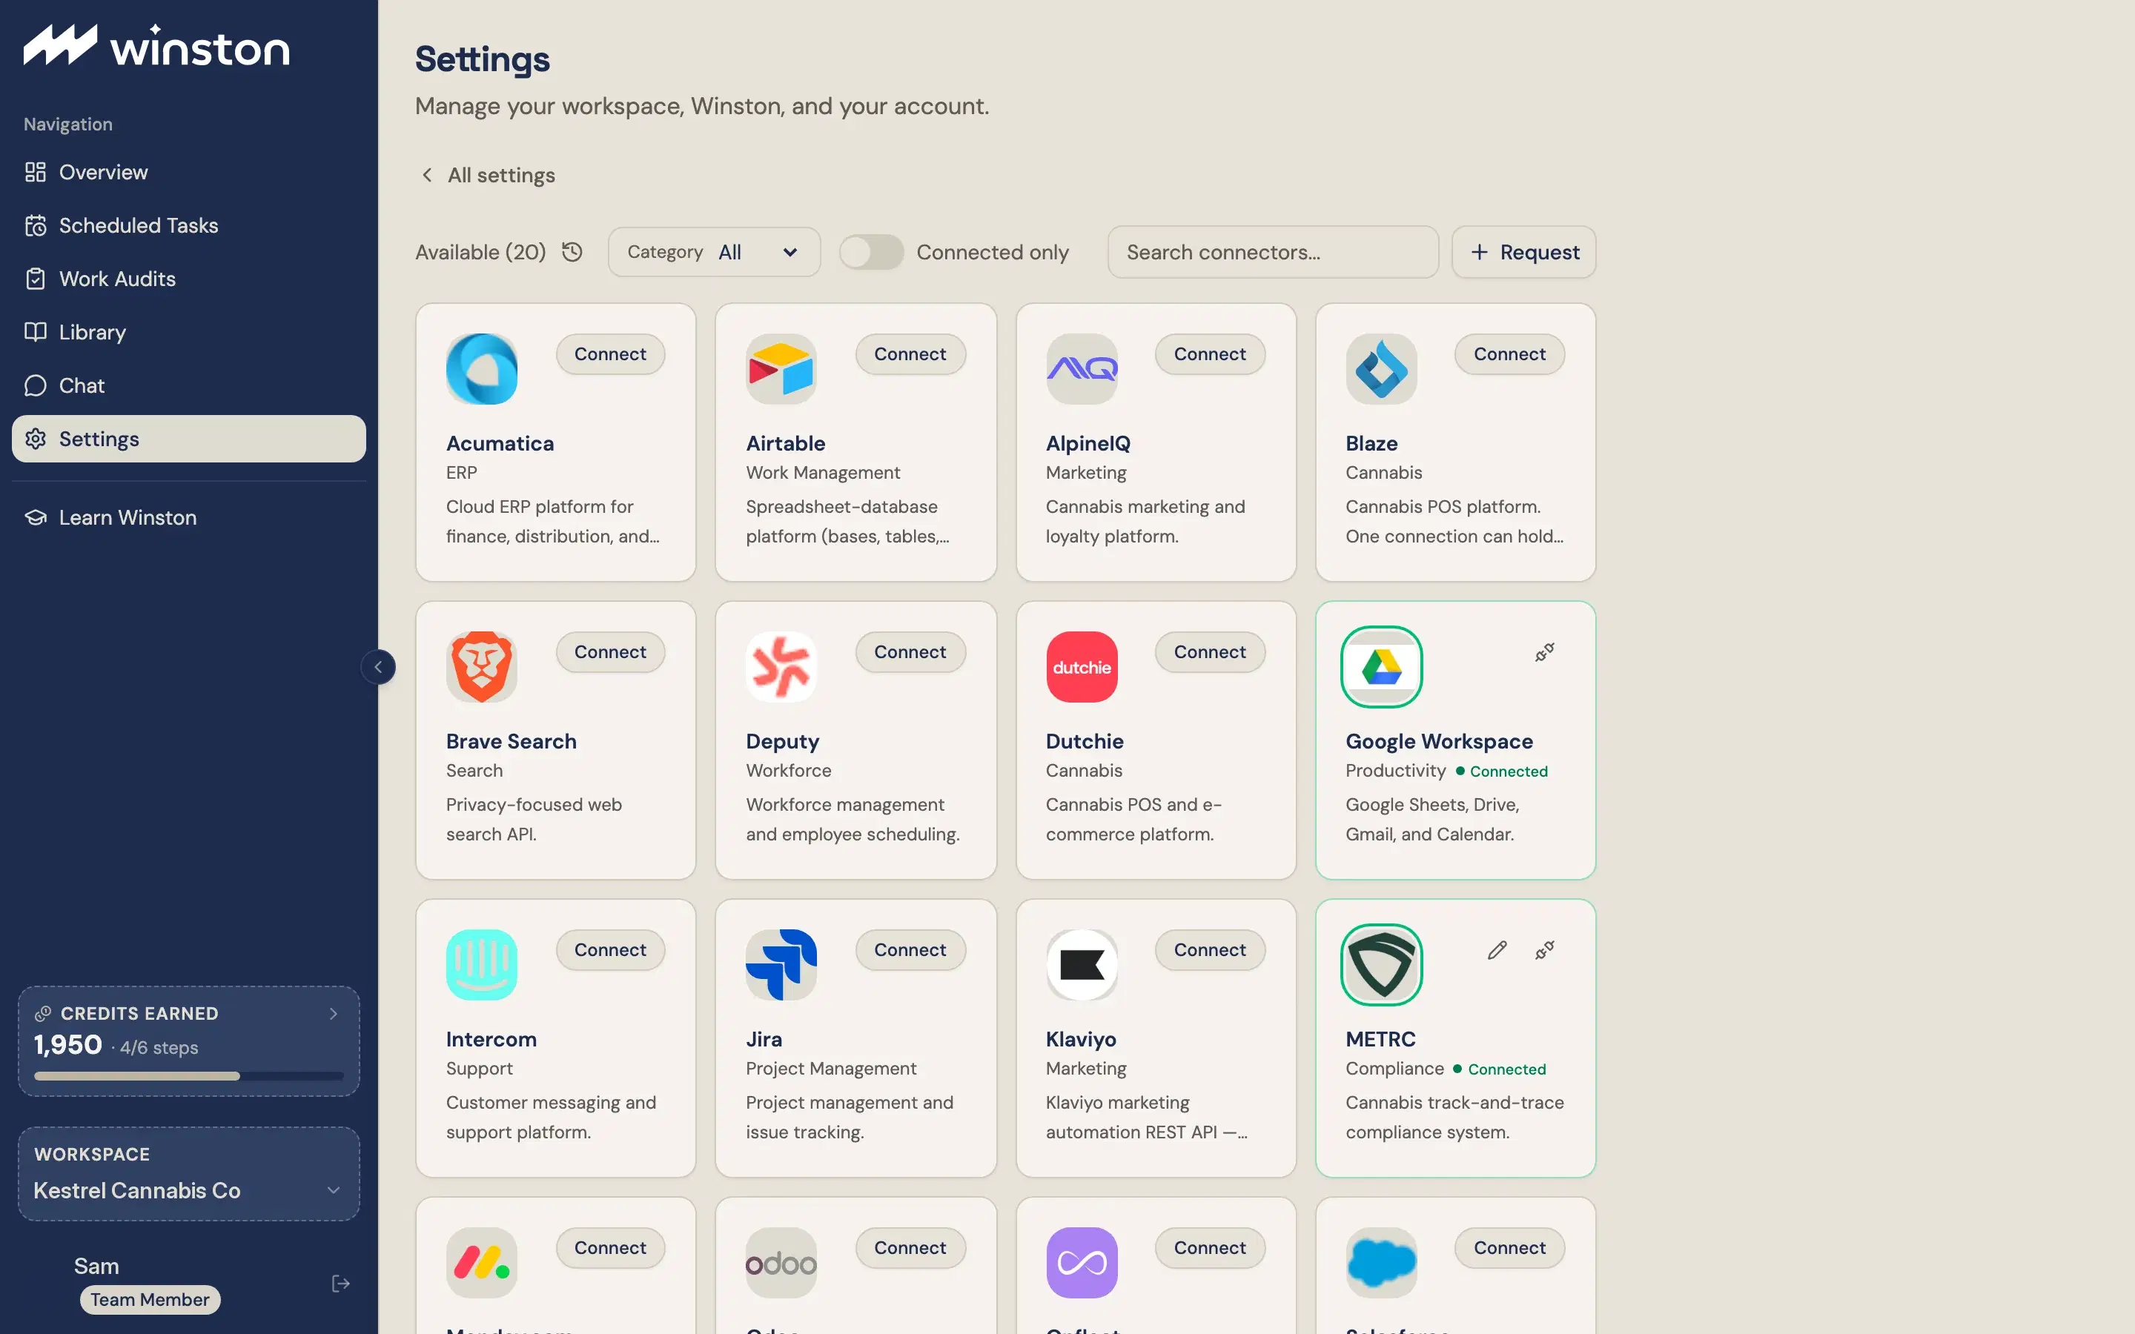Open Overview in the navigation
The height and width of the screenshot is (1334, 2135).
tap(188, 172)
